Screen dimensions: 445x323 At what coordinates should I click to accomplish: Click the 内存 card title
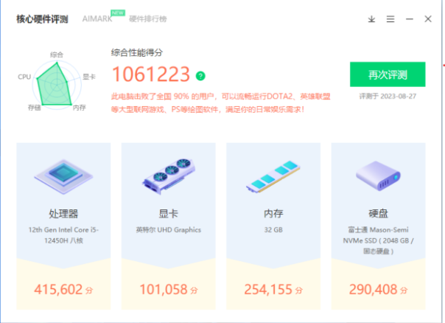pos(273,214)
